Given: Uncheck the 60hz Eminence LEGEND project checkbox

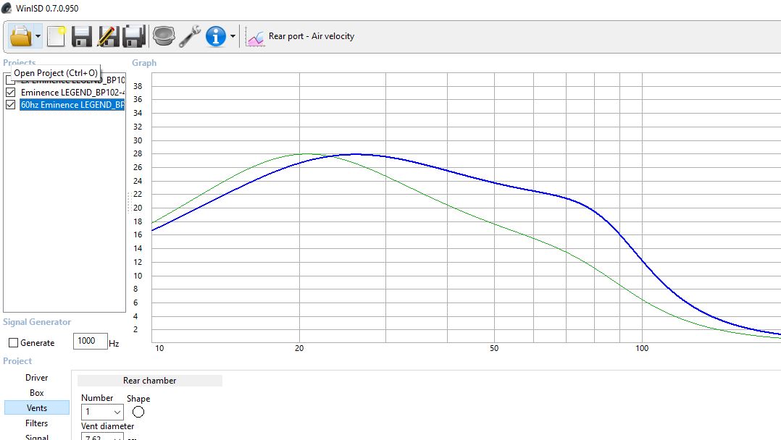Looking at the screenshot, I should click(x=10, y=104).
